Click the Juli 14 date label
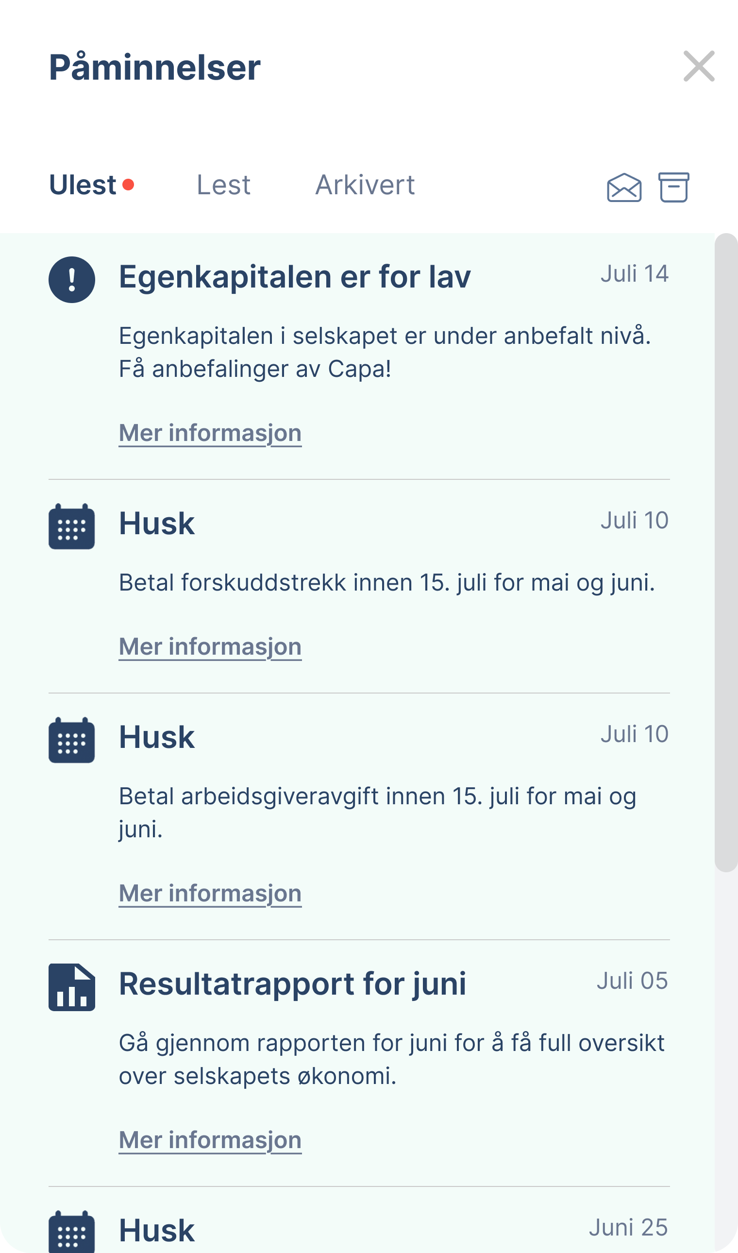The height and width of the screenshot is (1253, 738). point(634,273)
